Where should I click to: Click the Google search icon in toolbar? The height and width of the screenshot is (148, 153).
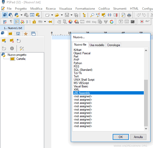111,22
